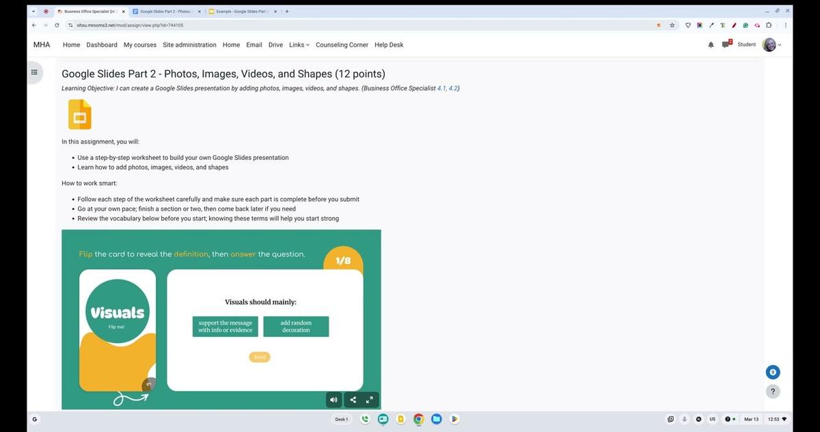Open Site administration from the navbar
Screen dimensions: 820x432
189,44
